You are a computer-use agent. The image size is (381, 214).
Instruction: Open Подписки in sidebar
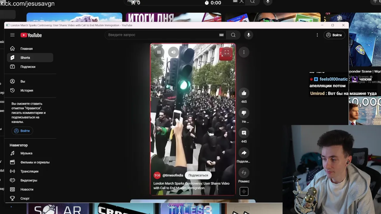[30, 67]
